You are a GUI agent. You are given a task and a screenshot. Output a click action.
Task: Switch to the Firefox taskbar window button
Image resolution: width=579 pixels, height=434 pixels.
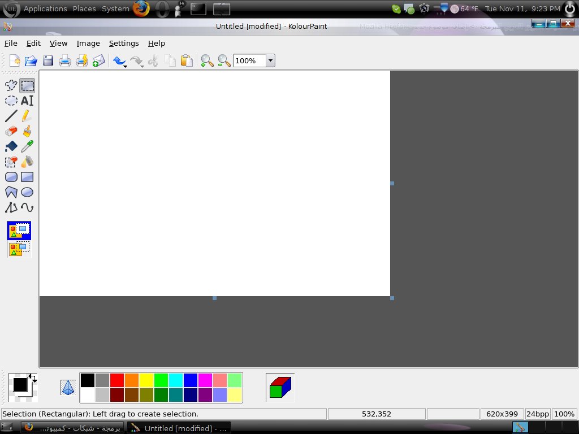[72, 428]
